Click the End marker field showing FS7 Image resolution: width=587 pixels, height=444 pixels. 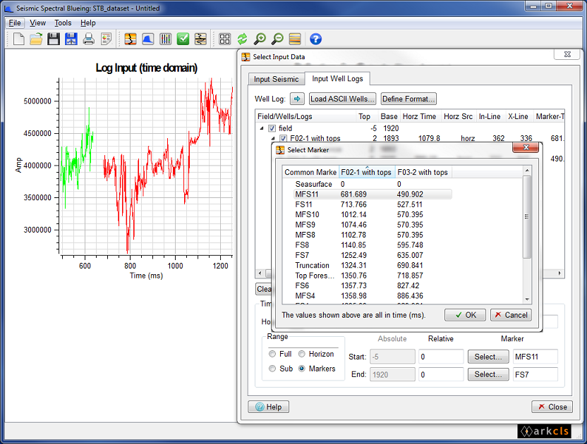[535, 374]
